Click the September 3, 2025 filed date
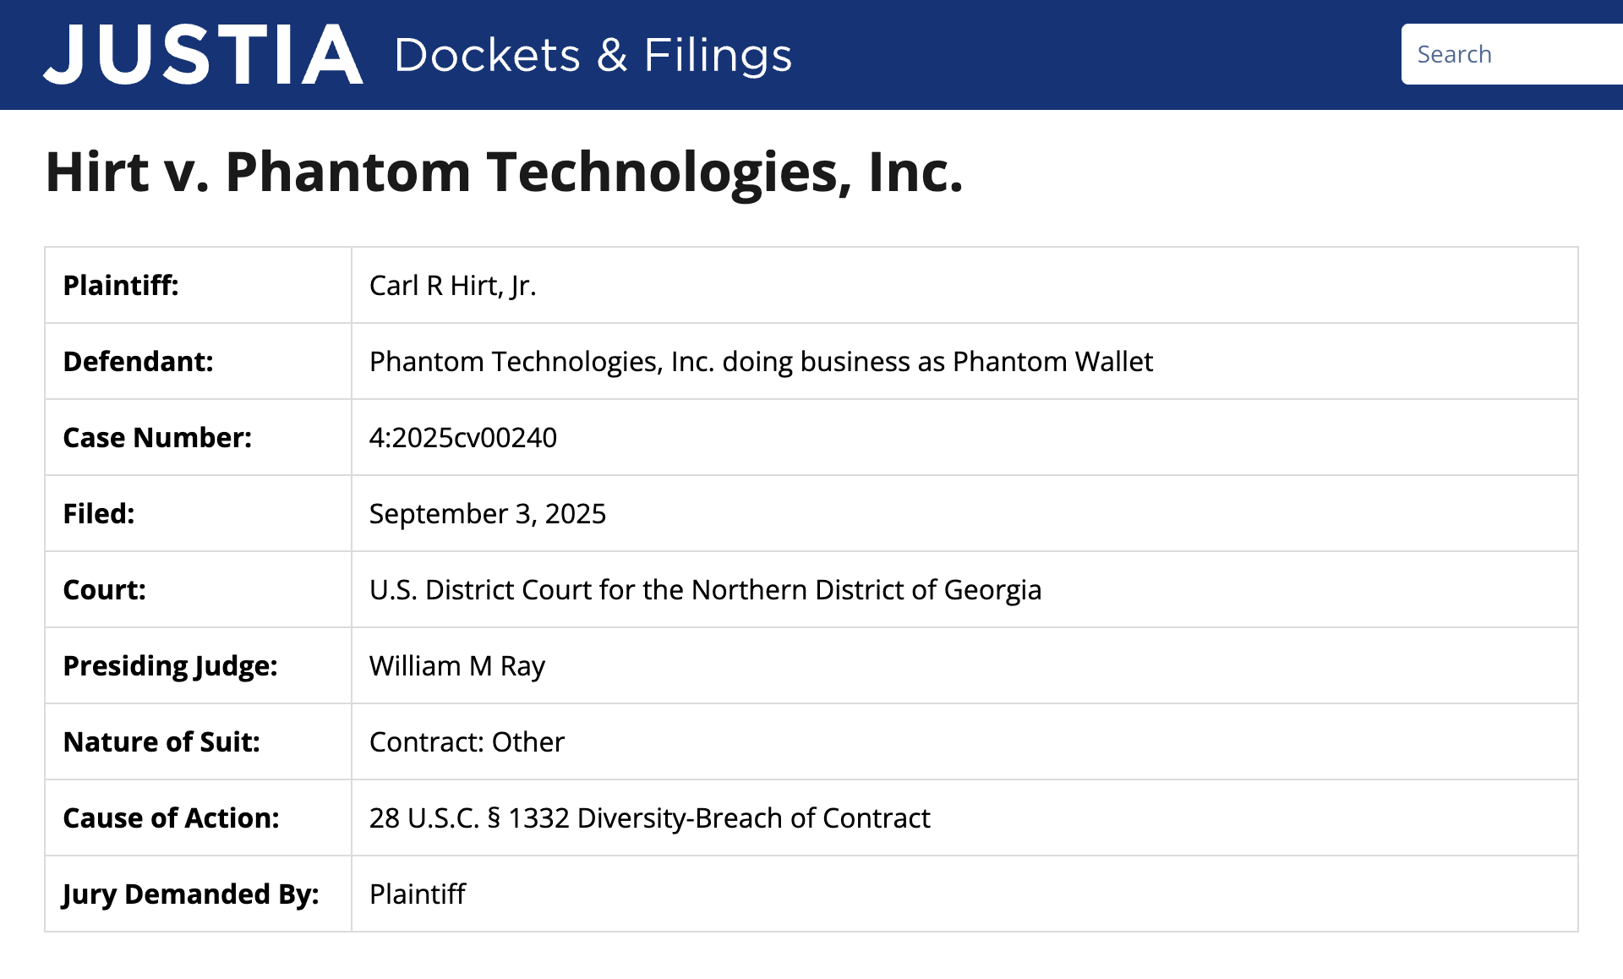Screen dimensions: 1623x979 487,514
